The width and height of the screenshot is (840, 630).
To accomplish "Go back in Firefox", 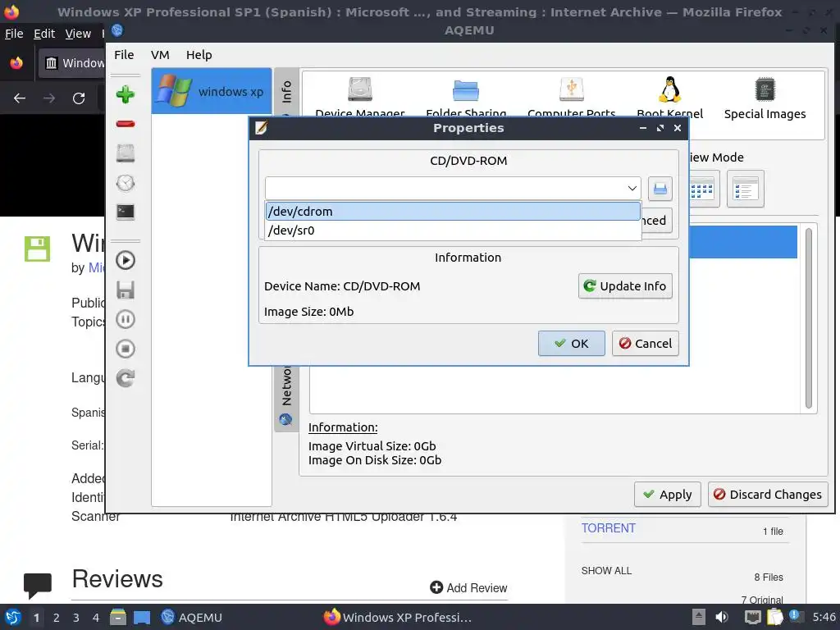I will coord(20,98).
